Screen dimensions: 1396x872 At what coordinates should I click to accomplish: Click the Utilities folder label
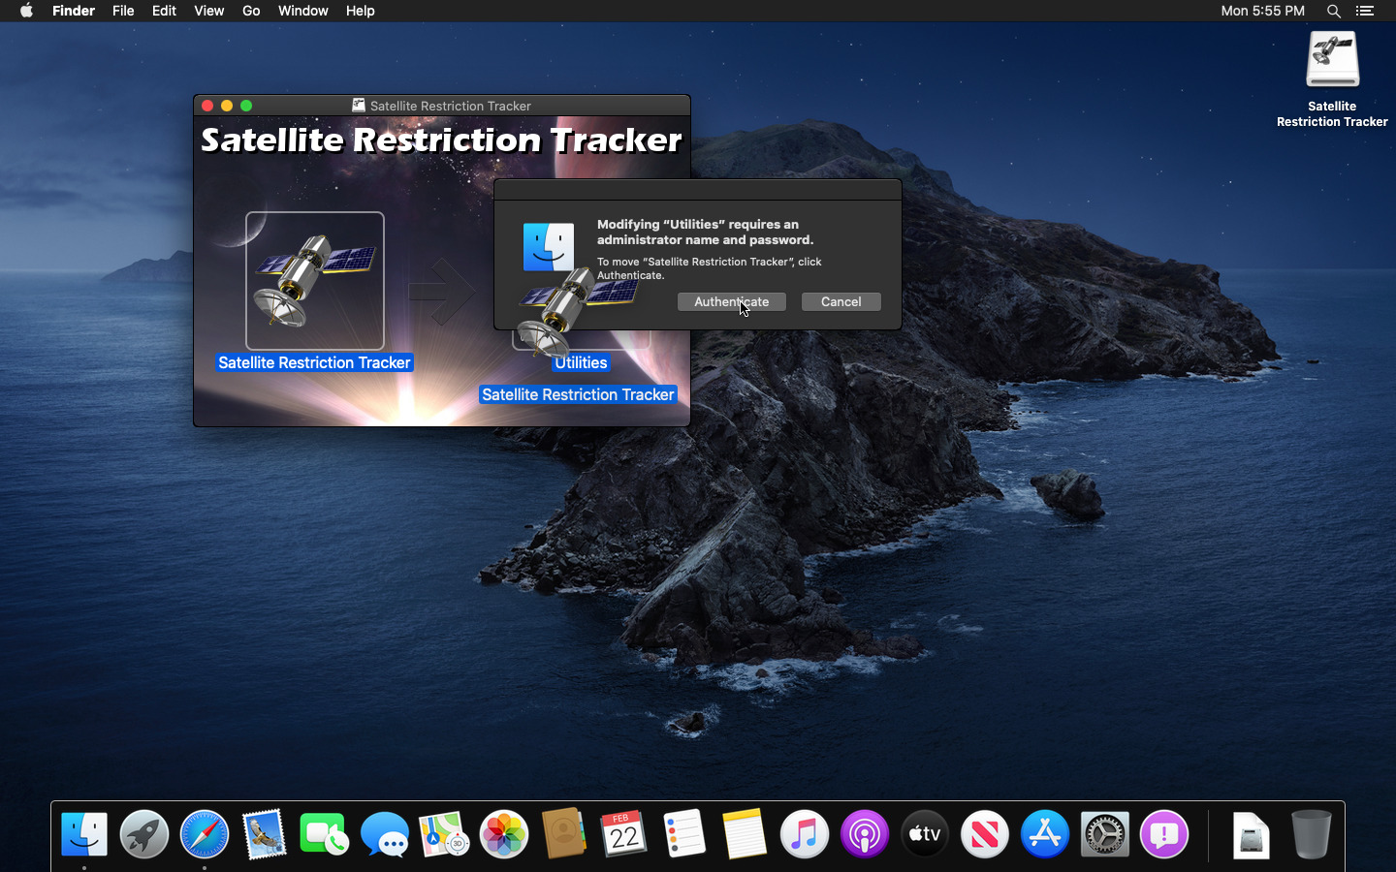click(581, 362)
